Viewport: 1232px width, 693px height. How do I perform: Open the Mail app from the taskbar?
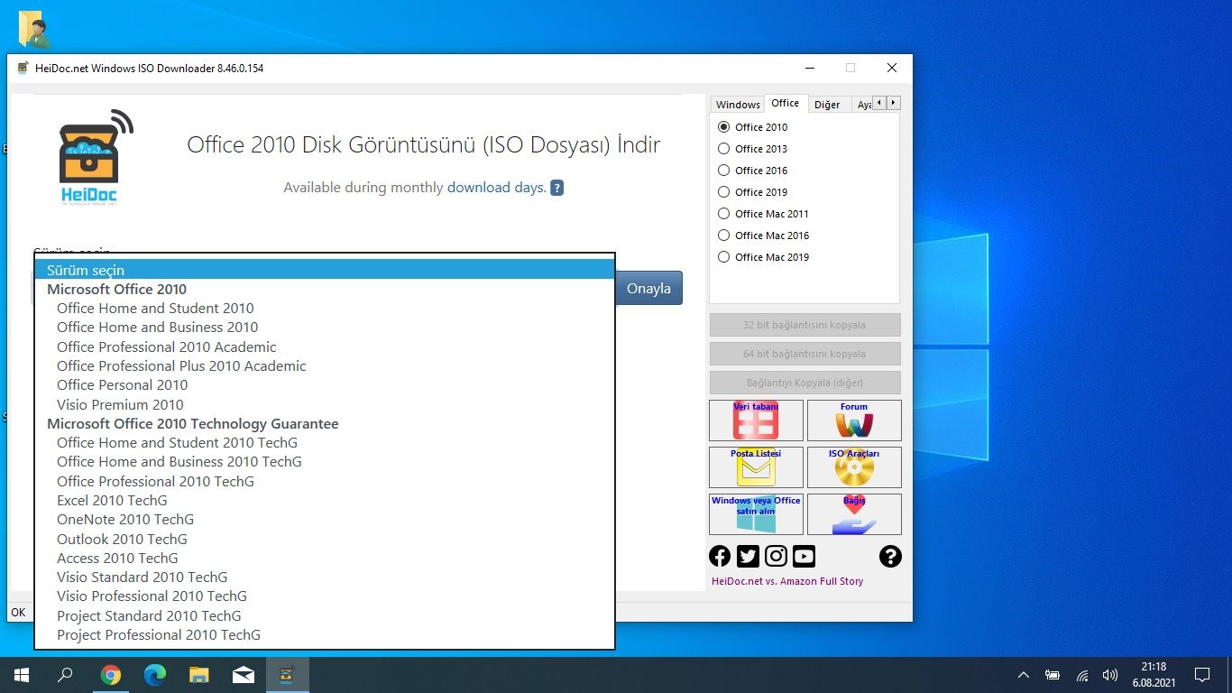coord(244,675)
